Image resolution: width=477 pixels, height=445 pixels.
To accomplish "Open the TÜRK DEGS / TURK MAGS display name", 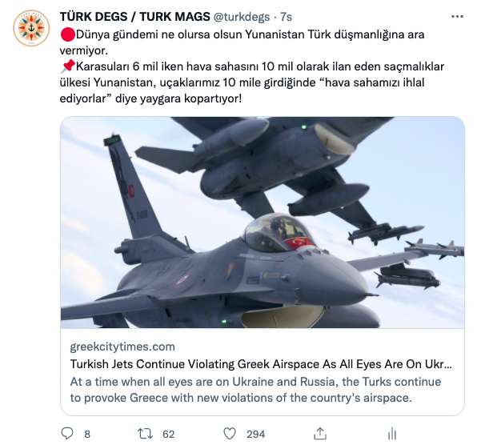I will point(134,17).
